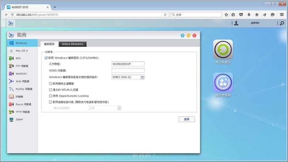The height and width of the screenshot is (162, 288).
Task: Open the NFS service settings
Action: click(18, 58)
